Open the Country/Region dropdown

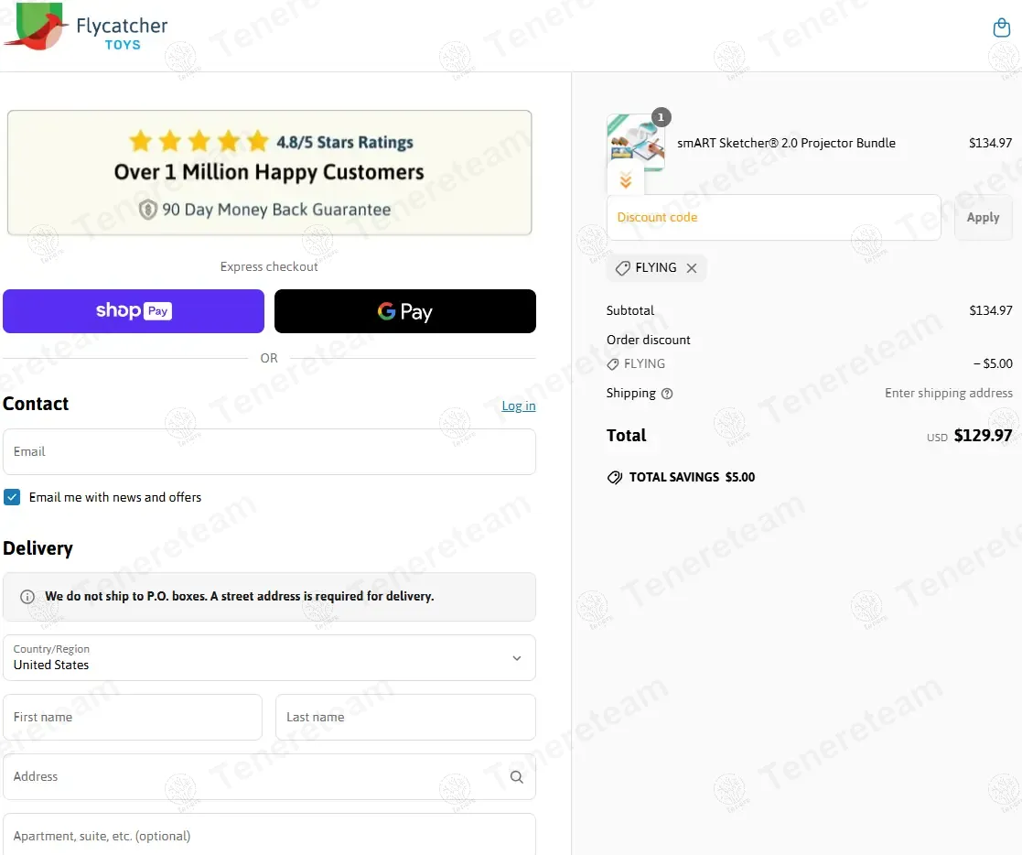pos(269,658)
